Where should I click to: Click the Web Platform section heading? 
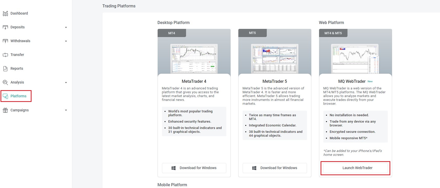(331, 22)
